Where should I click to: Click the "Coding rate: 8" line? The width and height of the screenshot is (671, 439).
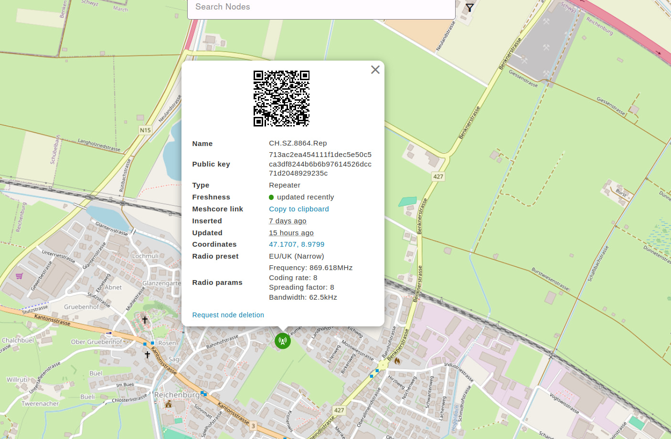(x=293, y=278)
